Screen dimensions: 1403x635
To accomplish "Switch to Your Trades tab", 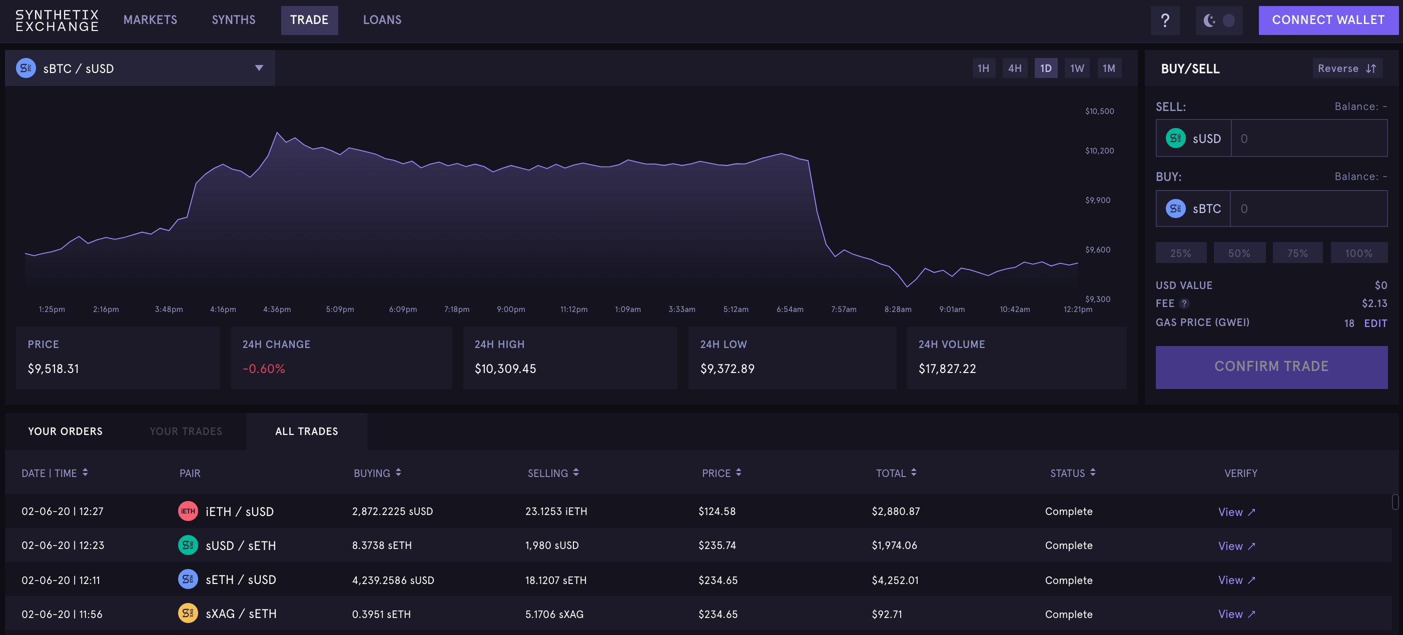I will (x=186, y=431).
